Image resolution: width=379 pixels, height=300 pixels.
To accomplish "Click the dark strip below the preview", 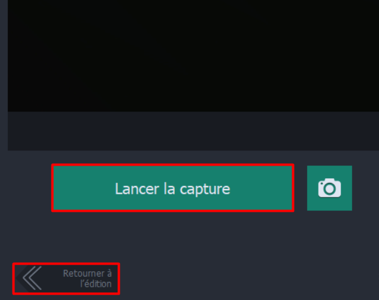I will pos(193,131).
